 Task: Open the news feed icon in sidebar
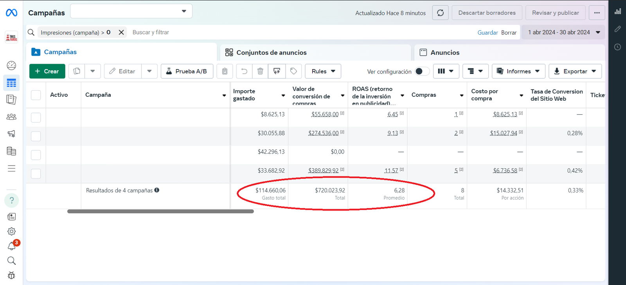11,217
